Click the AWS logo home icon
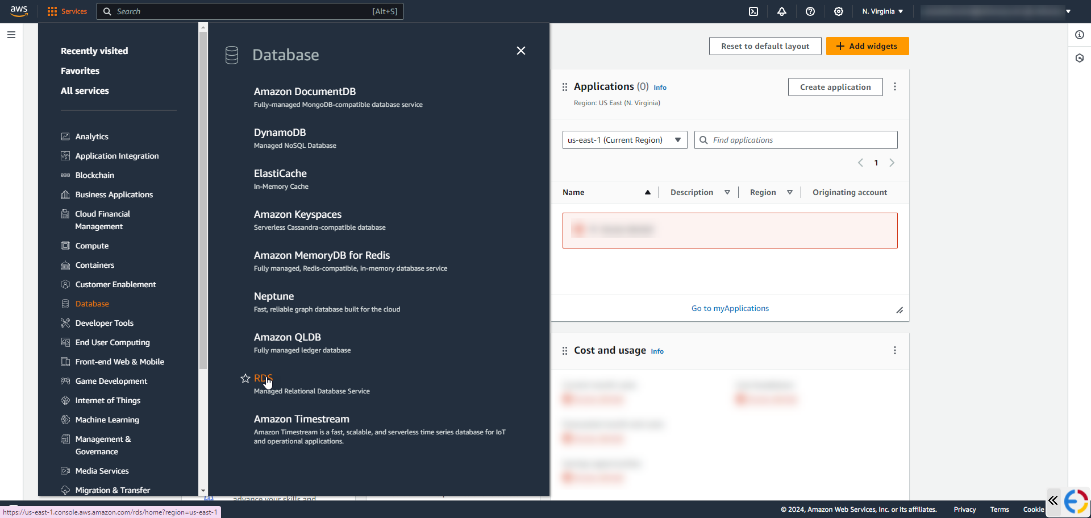Image resolution: width=1091 pixels, height=518 pixels. coord(19,11)
